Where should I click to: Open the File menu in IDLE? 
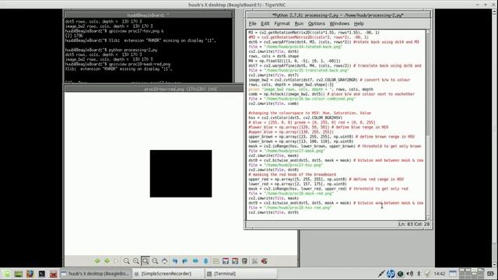point(252,23)
